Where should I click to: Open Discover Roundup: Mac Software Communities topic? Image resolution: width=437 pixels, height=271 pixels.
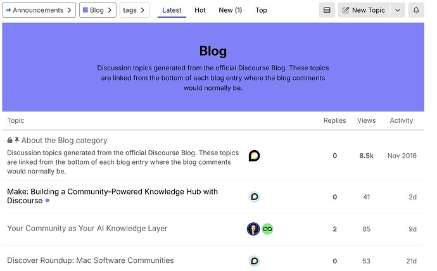click(91, 260)
